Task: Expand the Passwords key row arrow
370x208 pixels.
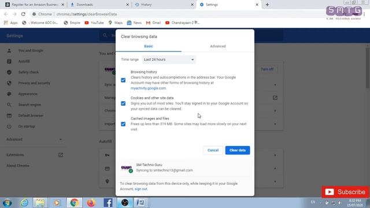Action: pos(275,155)
